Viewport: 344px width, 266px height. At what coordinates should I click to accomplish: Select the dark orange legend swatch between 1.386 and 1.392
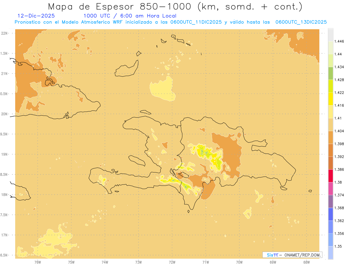tap(331, 163)
